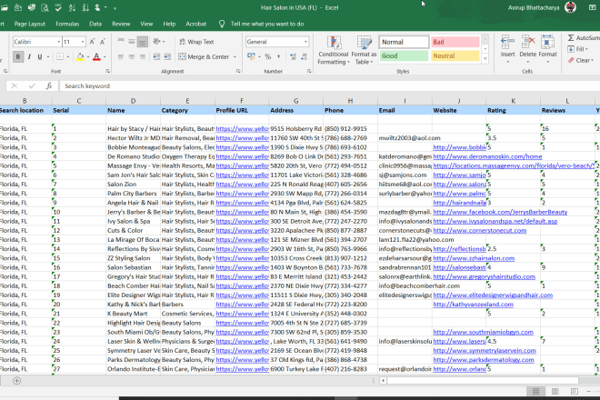600x400 pixels.
Task: Open the font size 11 dropdown
Action: coord(83,42)
